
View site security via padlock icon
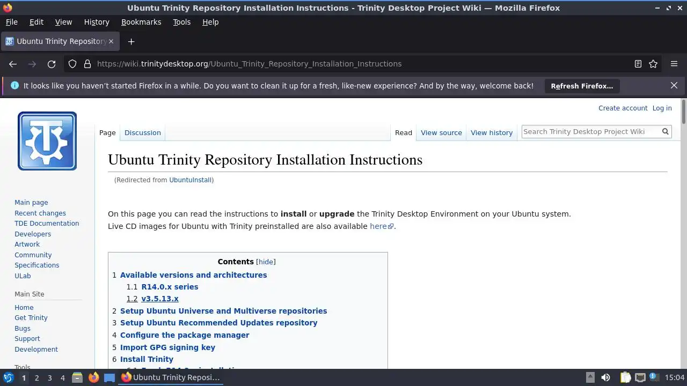87,64
